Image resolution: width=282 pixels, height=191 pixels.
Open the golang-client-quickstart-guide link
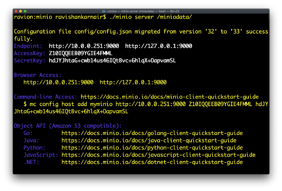pyautogui.click(x=152, y=133)
